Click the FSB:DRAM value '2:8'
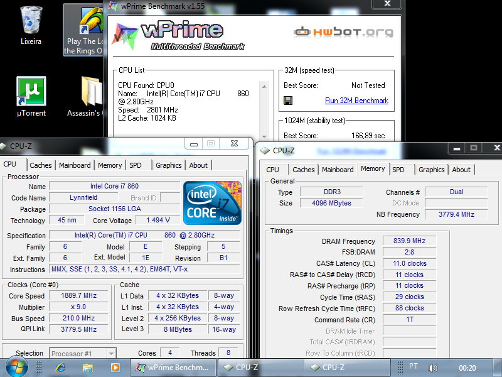This screenshot has height=377, width=502. point(410,253)
